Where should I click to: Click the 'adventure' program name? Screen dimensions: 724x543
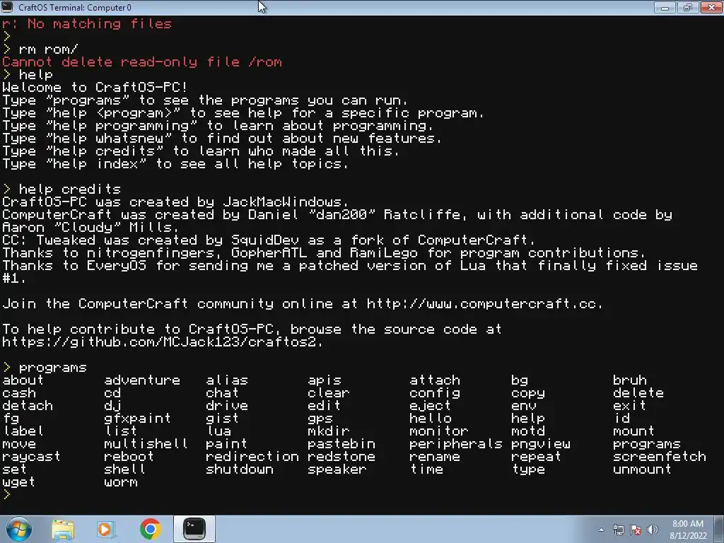click(x=142, y=380)
